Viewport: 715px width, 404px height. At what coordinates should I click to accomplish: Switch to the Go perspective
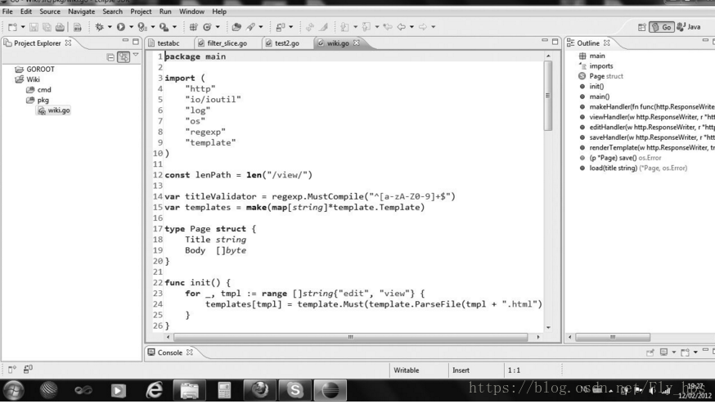coord(662,27)
